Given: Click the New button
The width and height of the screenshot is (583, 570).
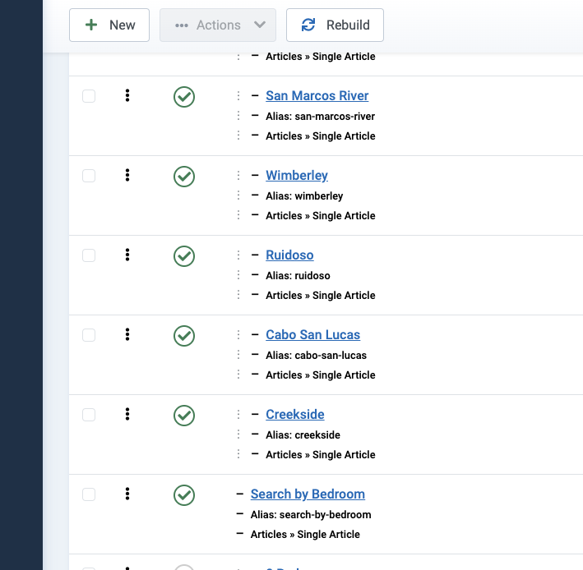Looking at the screenshot, I should click(109, 25).
